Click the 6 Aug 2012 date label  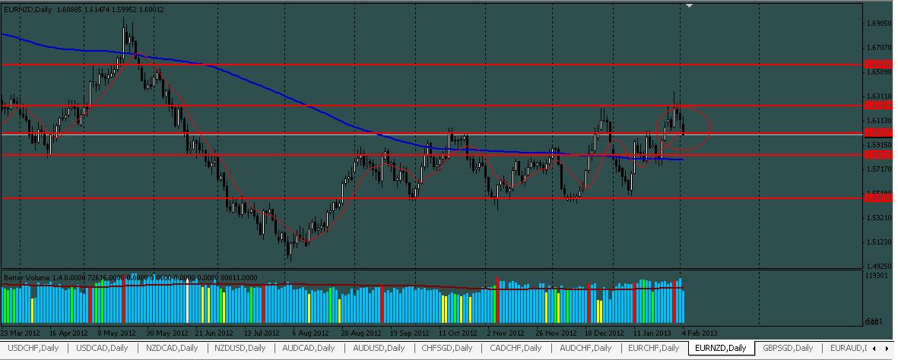(x=312, y=332)
